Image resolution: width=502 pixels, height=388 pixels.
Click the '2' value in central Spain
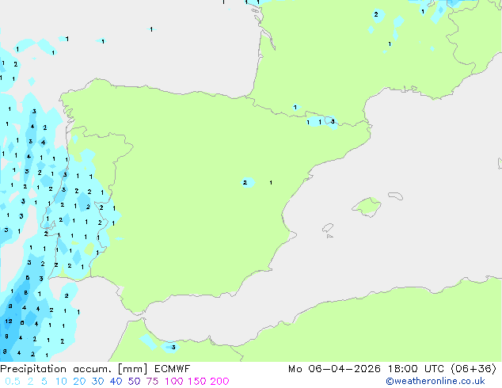245,182
